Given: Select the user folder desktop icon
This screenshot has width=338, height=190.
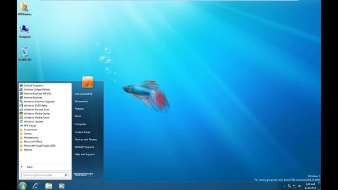Looking at the screenshot, I should 25,8.
